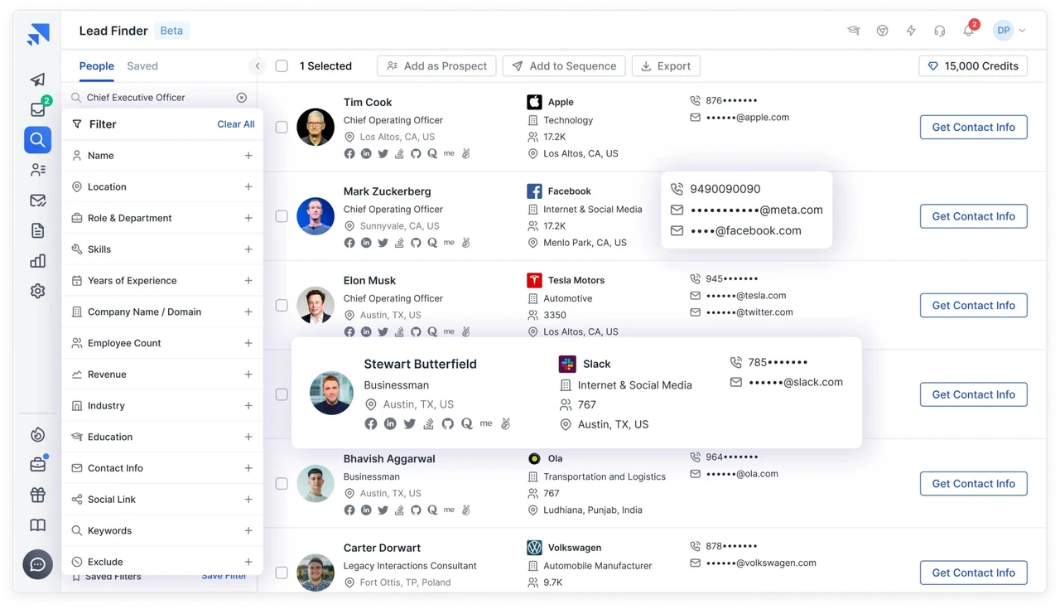The height and width of the screenshot is (609, 1060).
Task: Export the selected leads
Action: pos(666,66)
